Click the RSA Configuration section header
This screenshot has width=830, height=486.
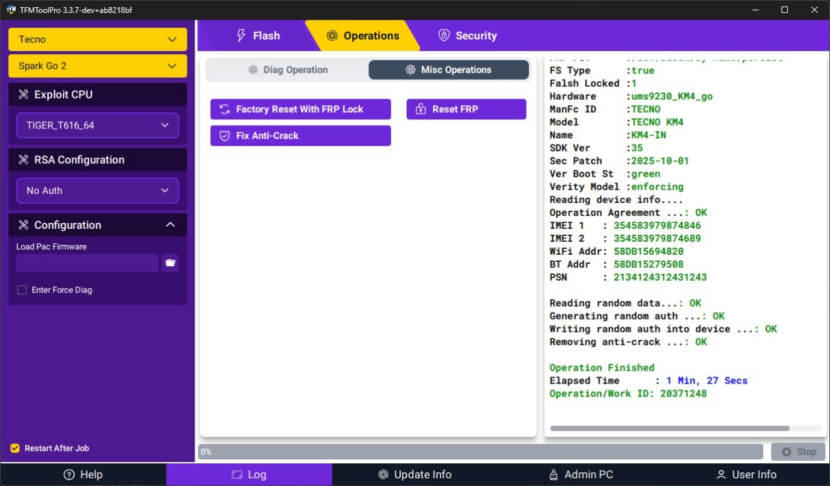click(98, 160)
